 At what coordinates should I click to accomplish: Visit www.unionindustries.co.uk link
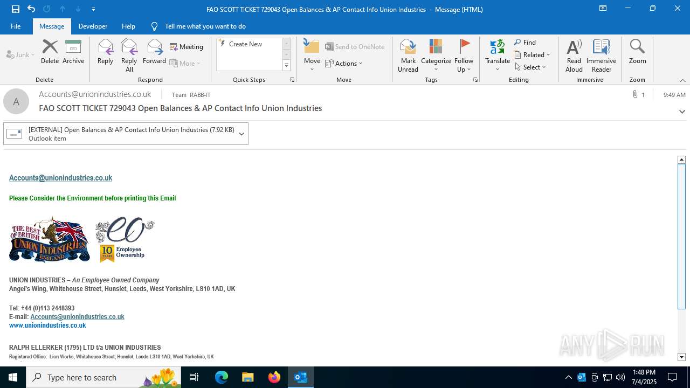click(47, 325)
